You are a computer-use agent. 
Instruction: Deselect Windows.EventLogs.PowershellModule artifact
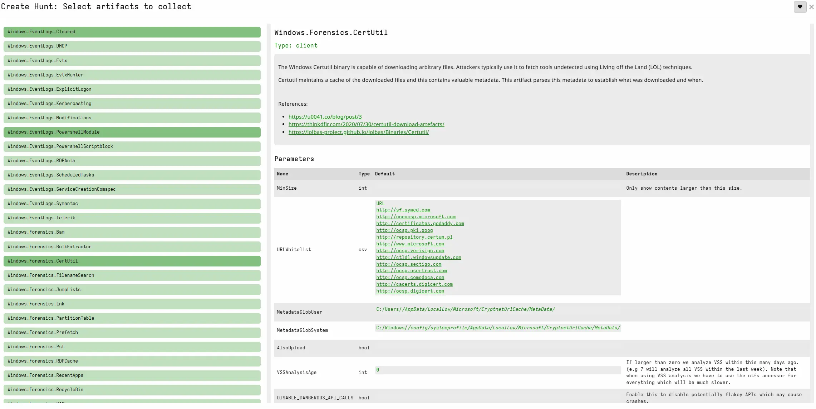(x=132, y=132)
